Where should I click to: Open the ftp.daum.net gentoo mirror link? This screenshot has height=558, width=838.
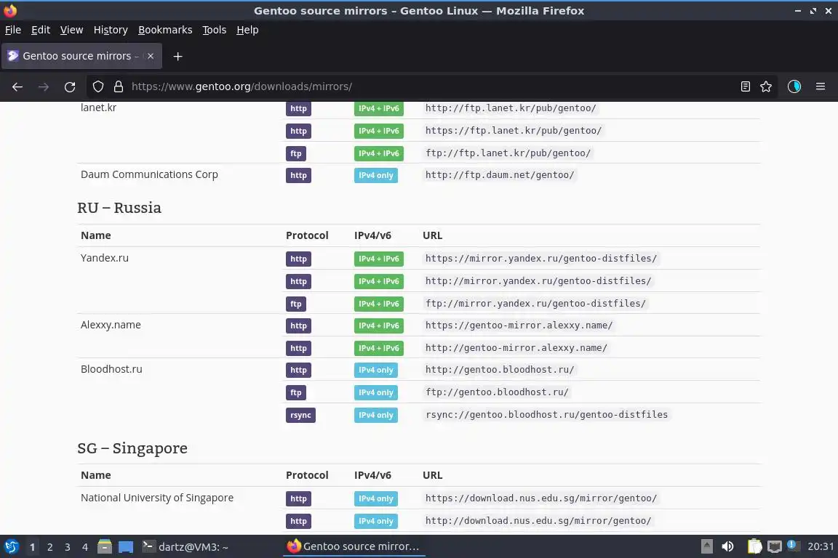tap(500, 174)
